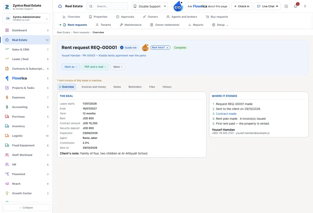
Task: Switch to the Invoices and money tab
Action: tap(94, 87)
